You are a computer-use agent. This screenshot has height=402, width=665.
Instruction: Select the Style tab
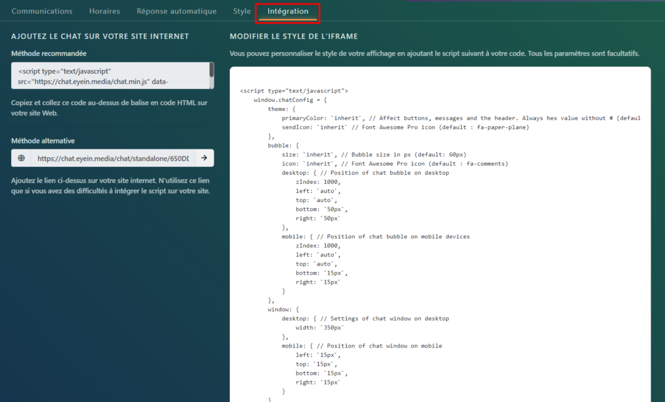coord(242,12)
